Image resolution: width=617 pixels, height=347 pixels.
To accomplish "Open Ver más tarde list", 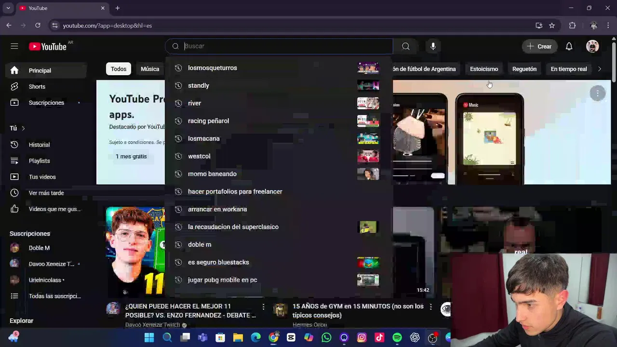I will [47, 193].
